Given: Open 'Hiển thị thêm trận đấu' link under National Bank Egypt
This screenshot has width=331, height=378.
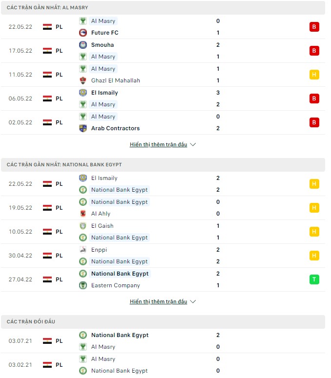Looking at the screenshot, I should pos(158,302).
